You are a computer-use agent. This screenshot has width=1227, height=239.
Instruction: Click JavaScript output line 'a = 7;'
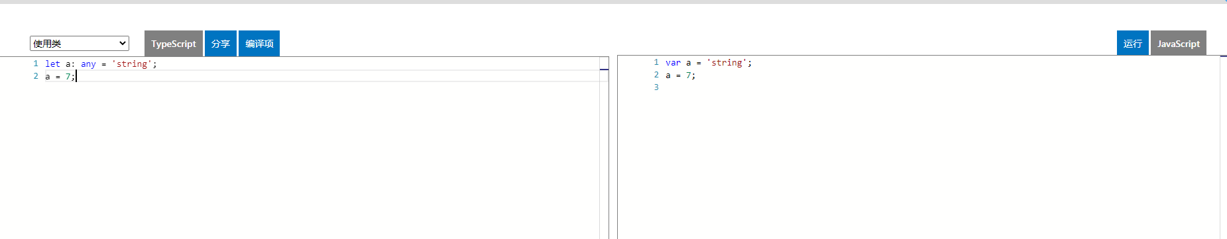[x=681, y=75]
